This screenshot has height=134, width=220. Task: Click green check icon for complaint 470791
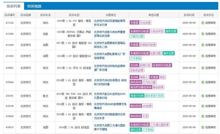203,96
